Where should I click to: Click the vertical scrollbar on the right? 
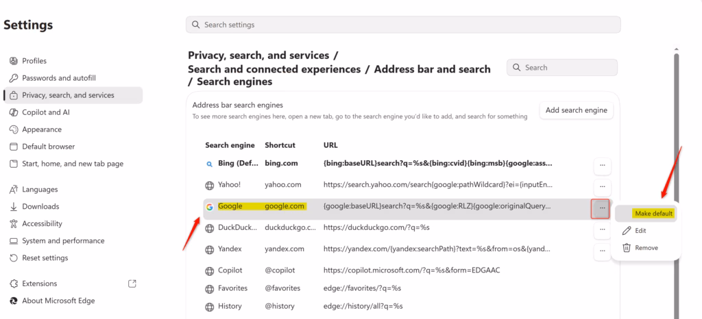pyautogui.click(x=677, y=186)
